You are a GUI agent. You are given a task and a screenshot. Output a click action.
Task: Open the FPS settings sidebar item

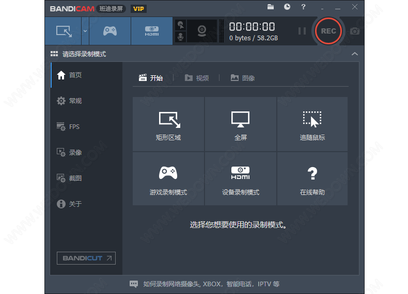[86, 126]
